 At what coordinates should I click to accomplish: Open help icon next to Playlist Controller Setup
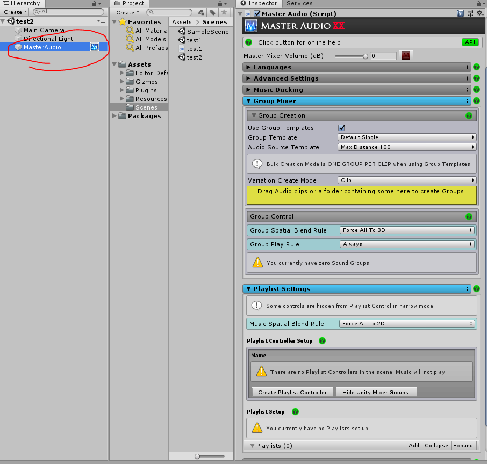pyautogui.click(x=323, y=341)
